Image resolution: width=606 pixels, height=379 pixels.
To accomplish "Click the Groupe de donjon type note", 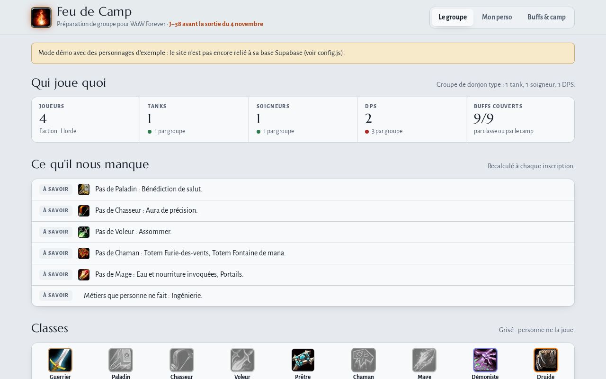I will tap(506, 85).
